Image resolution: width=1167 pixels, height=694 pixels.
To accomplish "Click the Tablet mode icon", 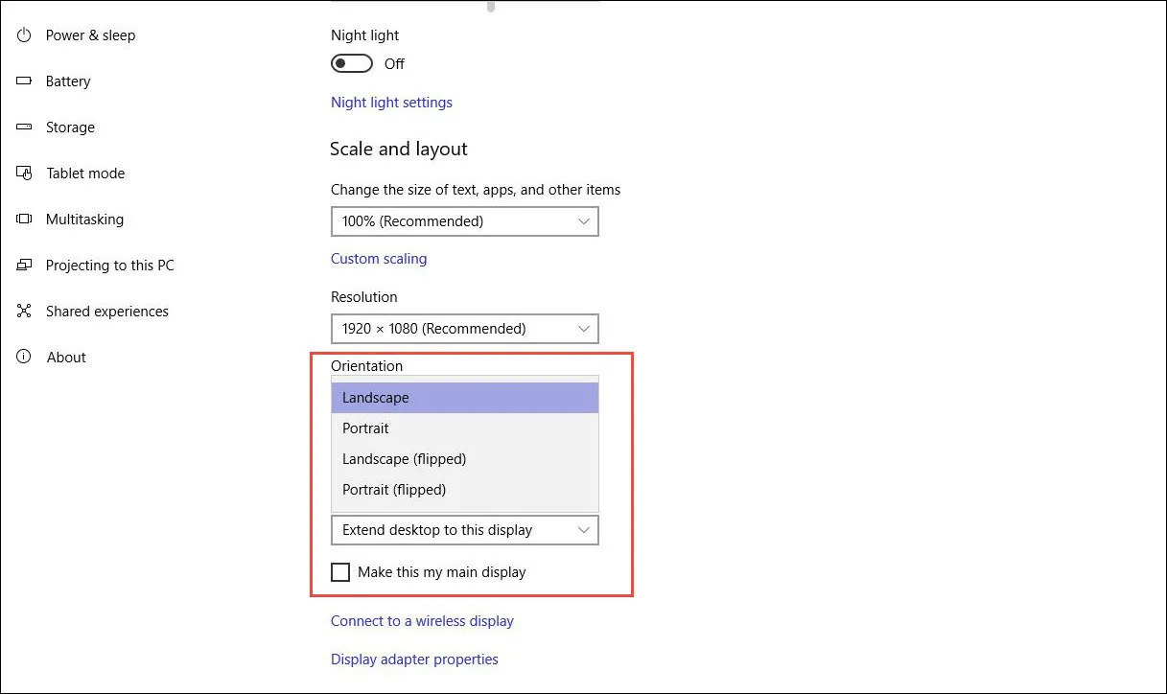I will coord(24,173).
